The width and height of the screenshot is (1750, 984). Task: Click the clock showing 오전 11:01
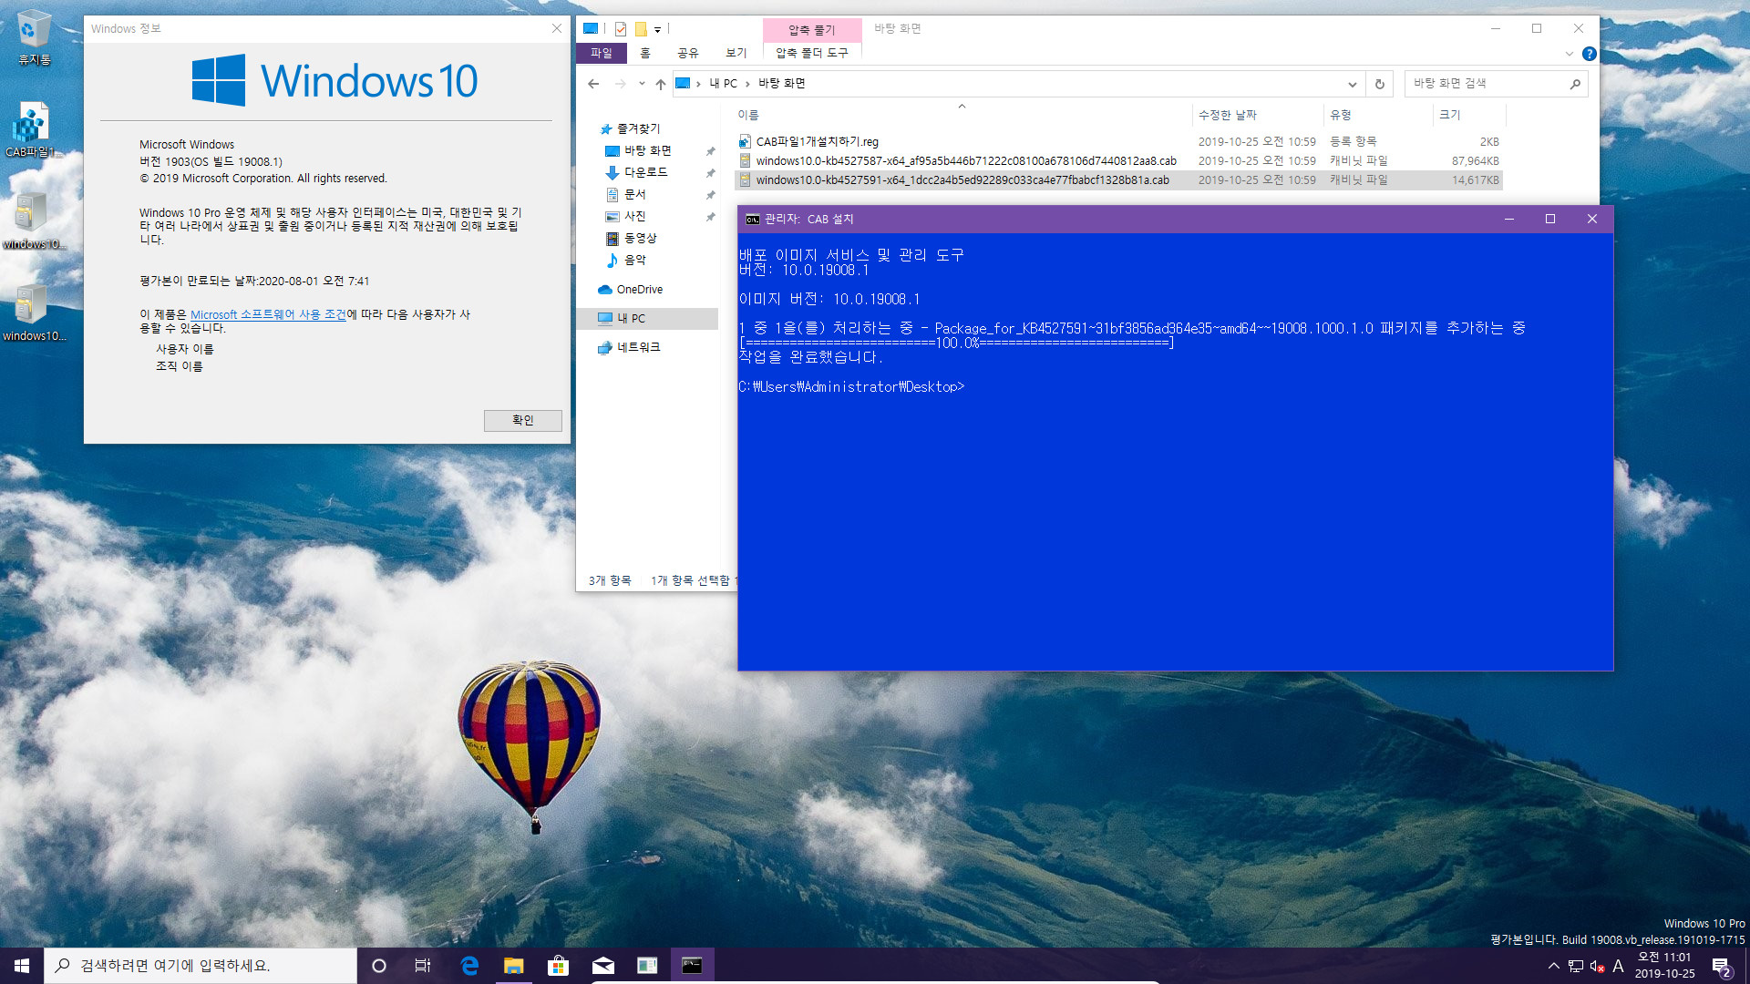[1664, 966]
